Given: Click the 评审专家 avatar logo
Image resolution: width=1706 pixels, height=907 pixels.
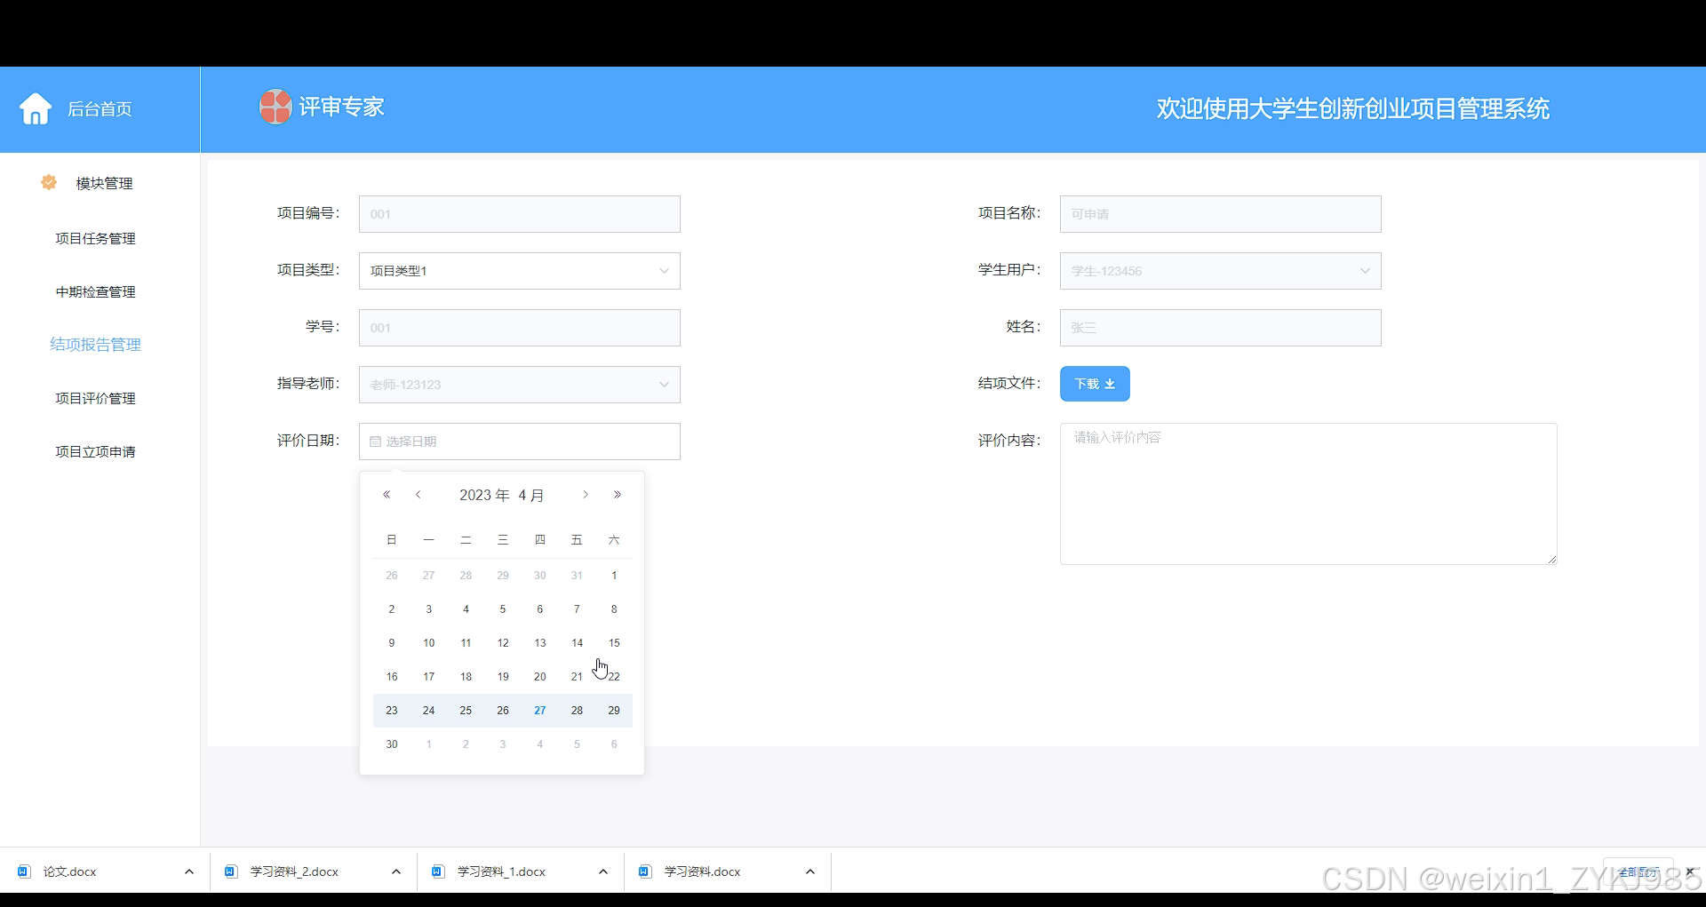Looking at the screenshot, I should tap(275, 107).
